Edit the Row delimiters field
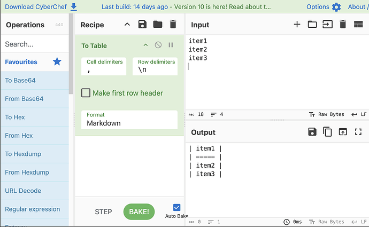369x227 pixels. (x=155, y=67)
